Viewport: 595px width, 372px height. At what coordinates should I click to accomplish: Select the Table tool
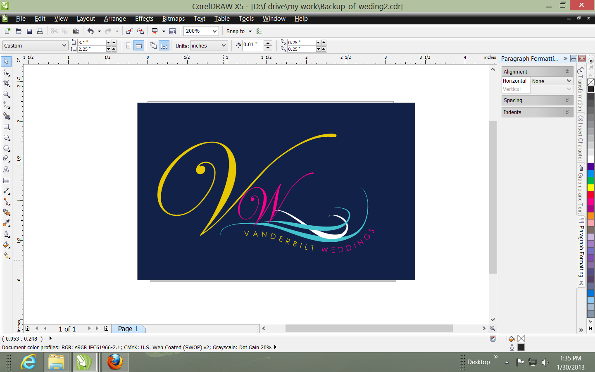coord(6,181)
